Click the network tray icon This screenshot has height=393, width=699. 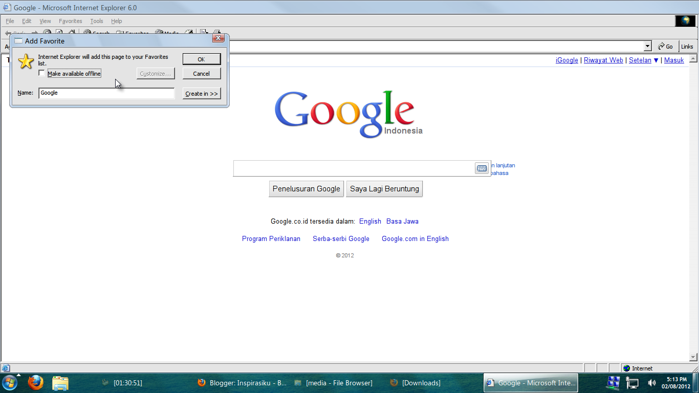click(632, 383)
